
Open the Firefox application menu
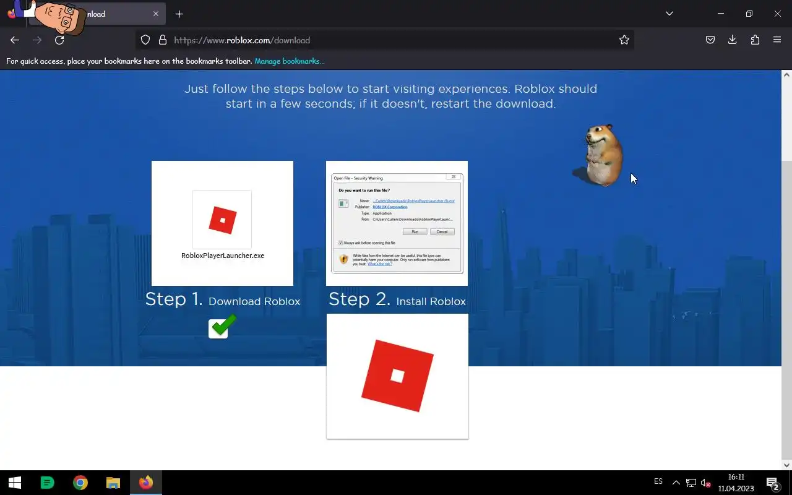tap(777, 40)
